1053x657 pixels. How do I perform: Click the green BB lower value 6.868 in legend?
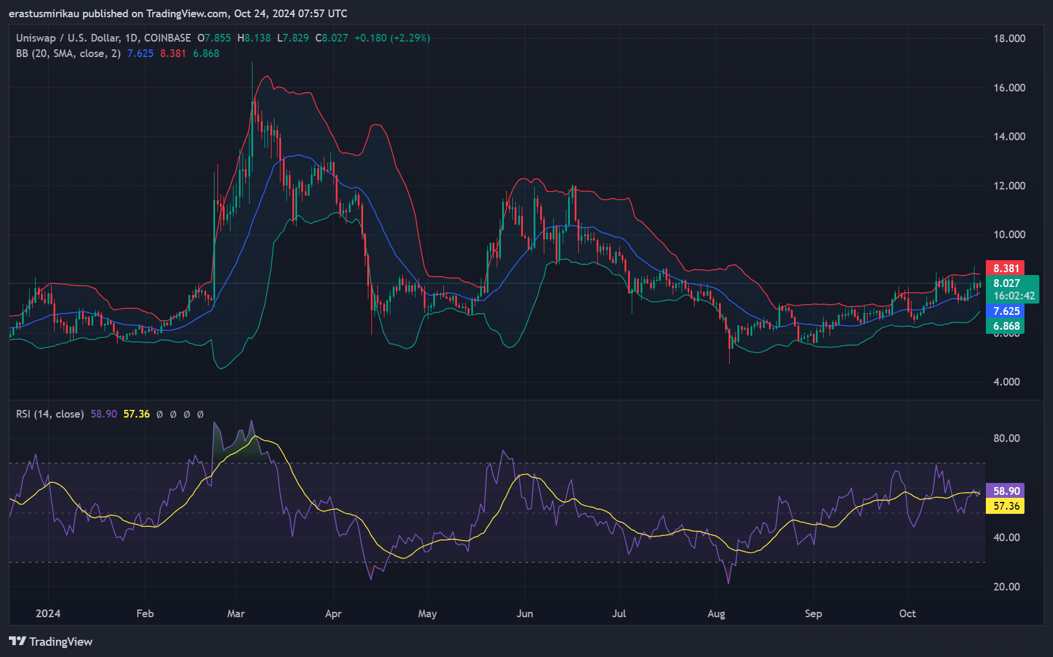pyautogui.click(x=206, y=53)
